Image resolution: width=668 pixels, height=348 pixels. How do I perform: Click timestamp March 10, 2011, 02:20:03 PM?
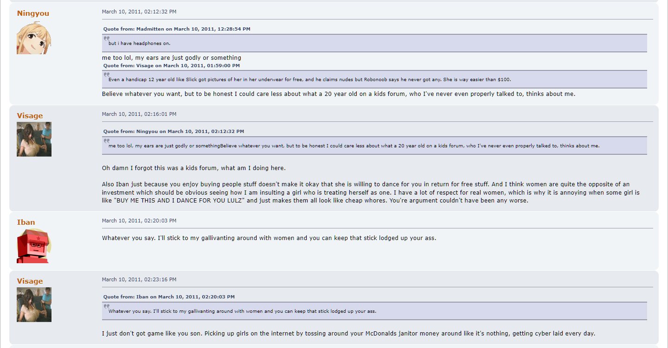click(139, 221)
